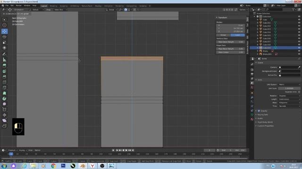Toggle visibility of Empty.001
The width and height of the screenshot is (302, 169).
pos(299,54)
